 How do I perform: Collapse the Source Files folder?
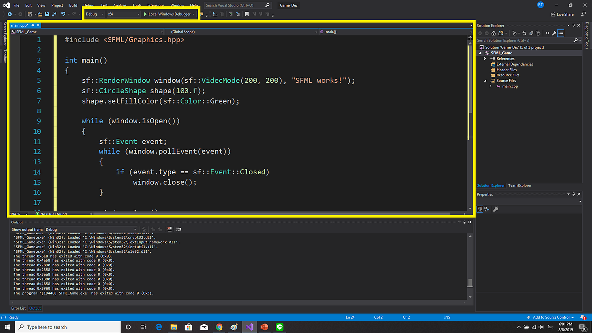pyautogui.click(x=485, y=81)
